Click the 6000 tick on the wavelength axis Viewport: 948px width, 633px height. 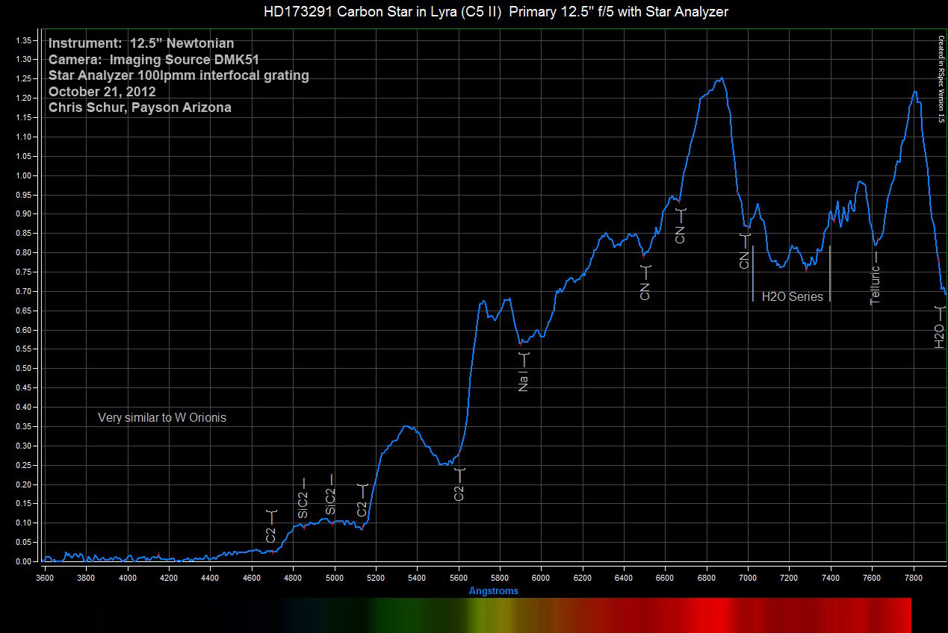tap(542, 577)
